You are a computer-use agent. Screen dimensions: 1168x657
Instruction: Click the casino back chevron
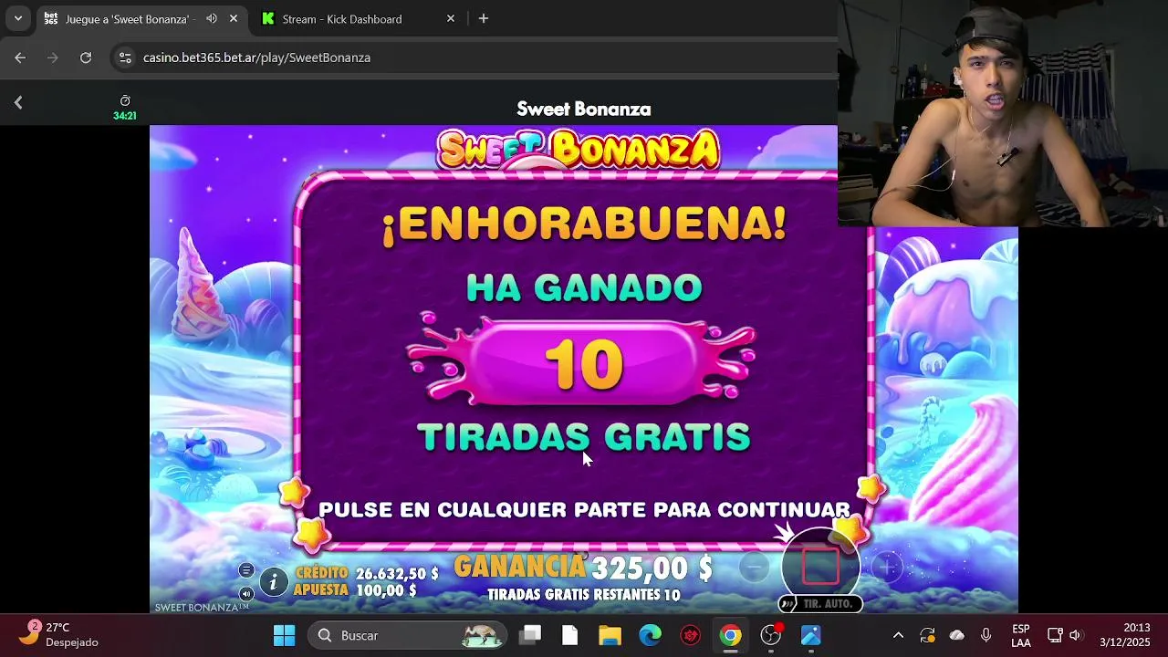(18, 103)
